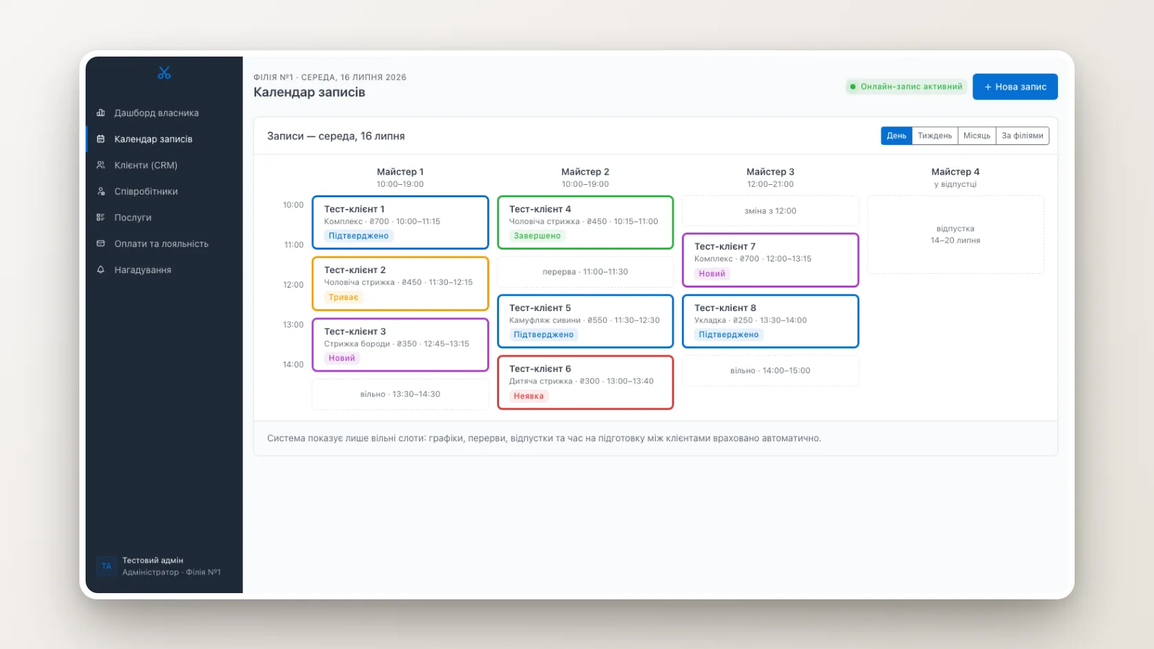
Task: Open Тест-клієнт 4 appointment card
Action: (x=585, y=222)
